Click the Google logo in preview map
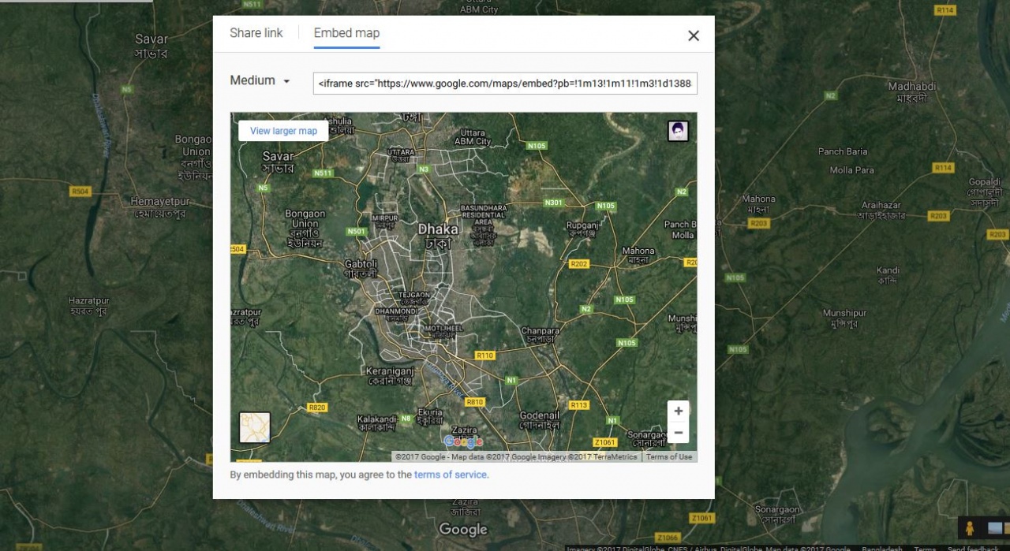Viewport: 1010px width, 551px height. [x=462, y=441]
